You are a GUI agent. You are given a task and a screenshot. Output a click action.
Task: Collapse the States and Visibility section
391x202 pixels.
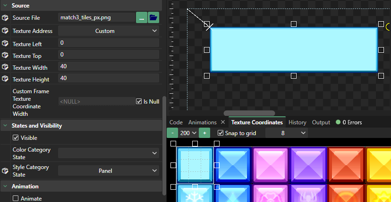[5, 126]
